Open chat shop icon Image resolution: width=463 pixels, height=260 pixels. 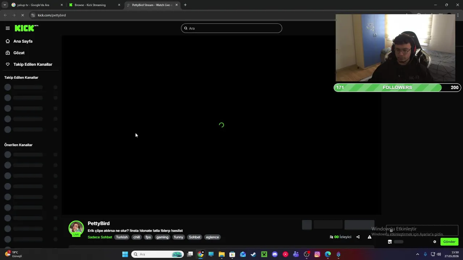(x=390, y=242)
